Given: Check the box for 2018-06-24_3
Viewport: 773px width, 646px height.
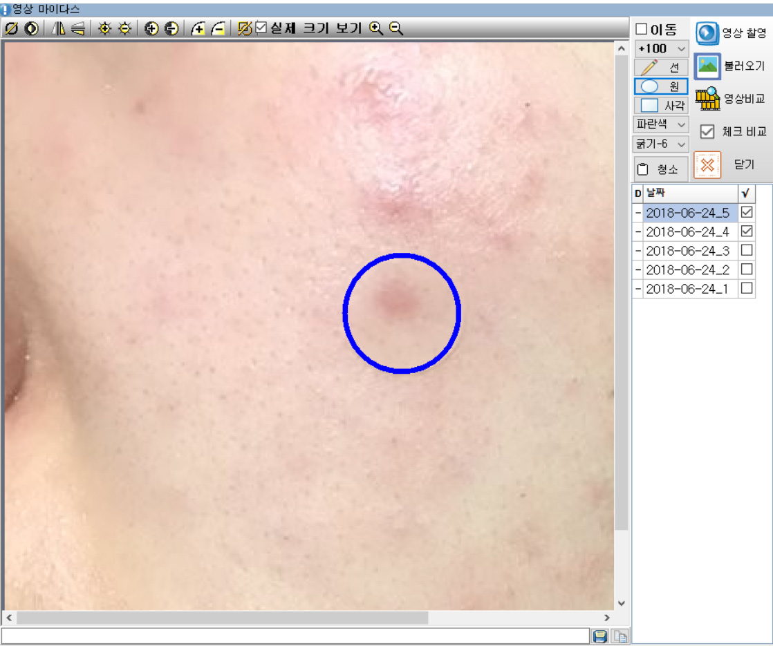Looking at the screenshot, I should click(747, 250).
